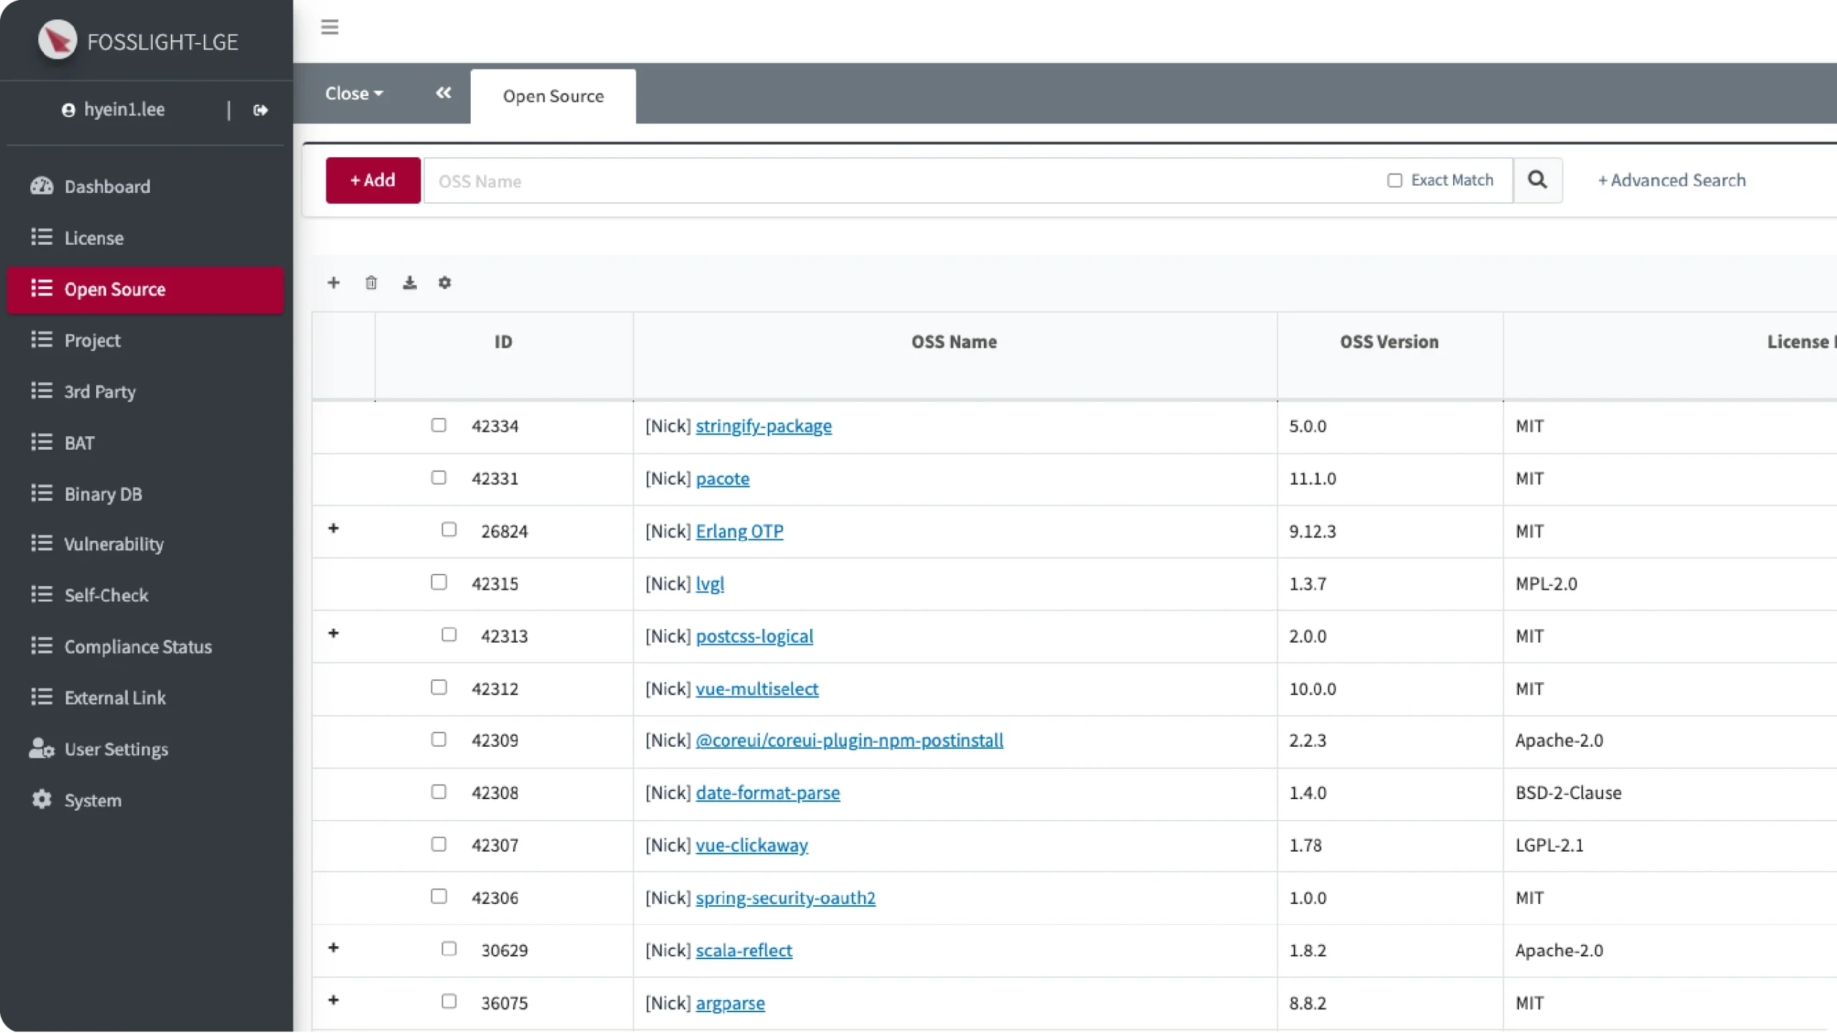Open the Close dropdown menu
The image size is (1837, 1033).
point(354,94)
